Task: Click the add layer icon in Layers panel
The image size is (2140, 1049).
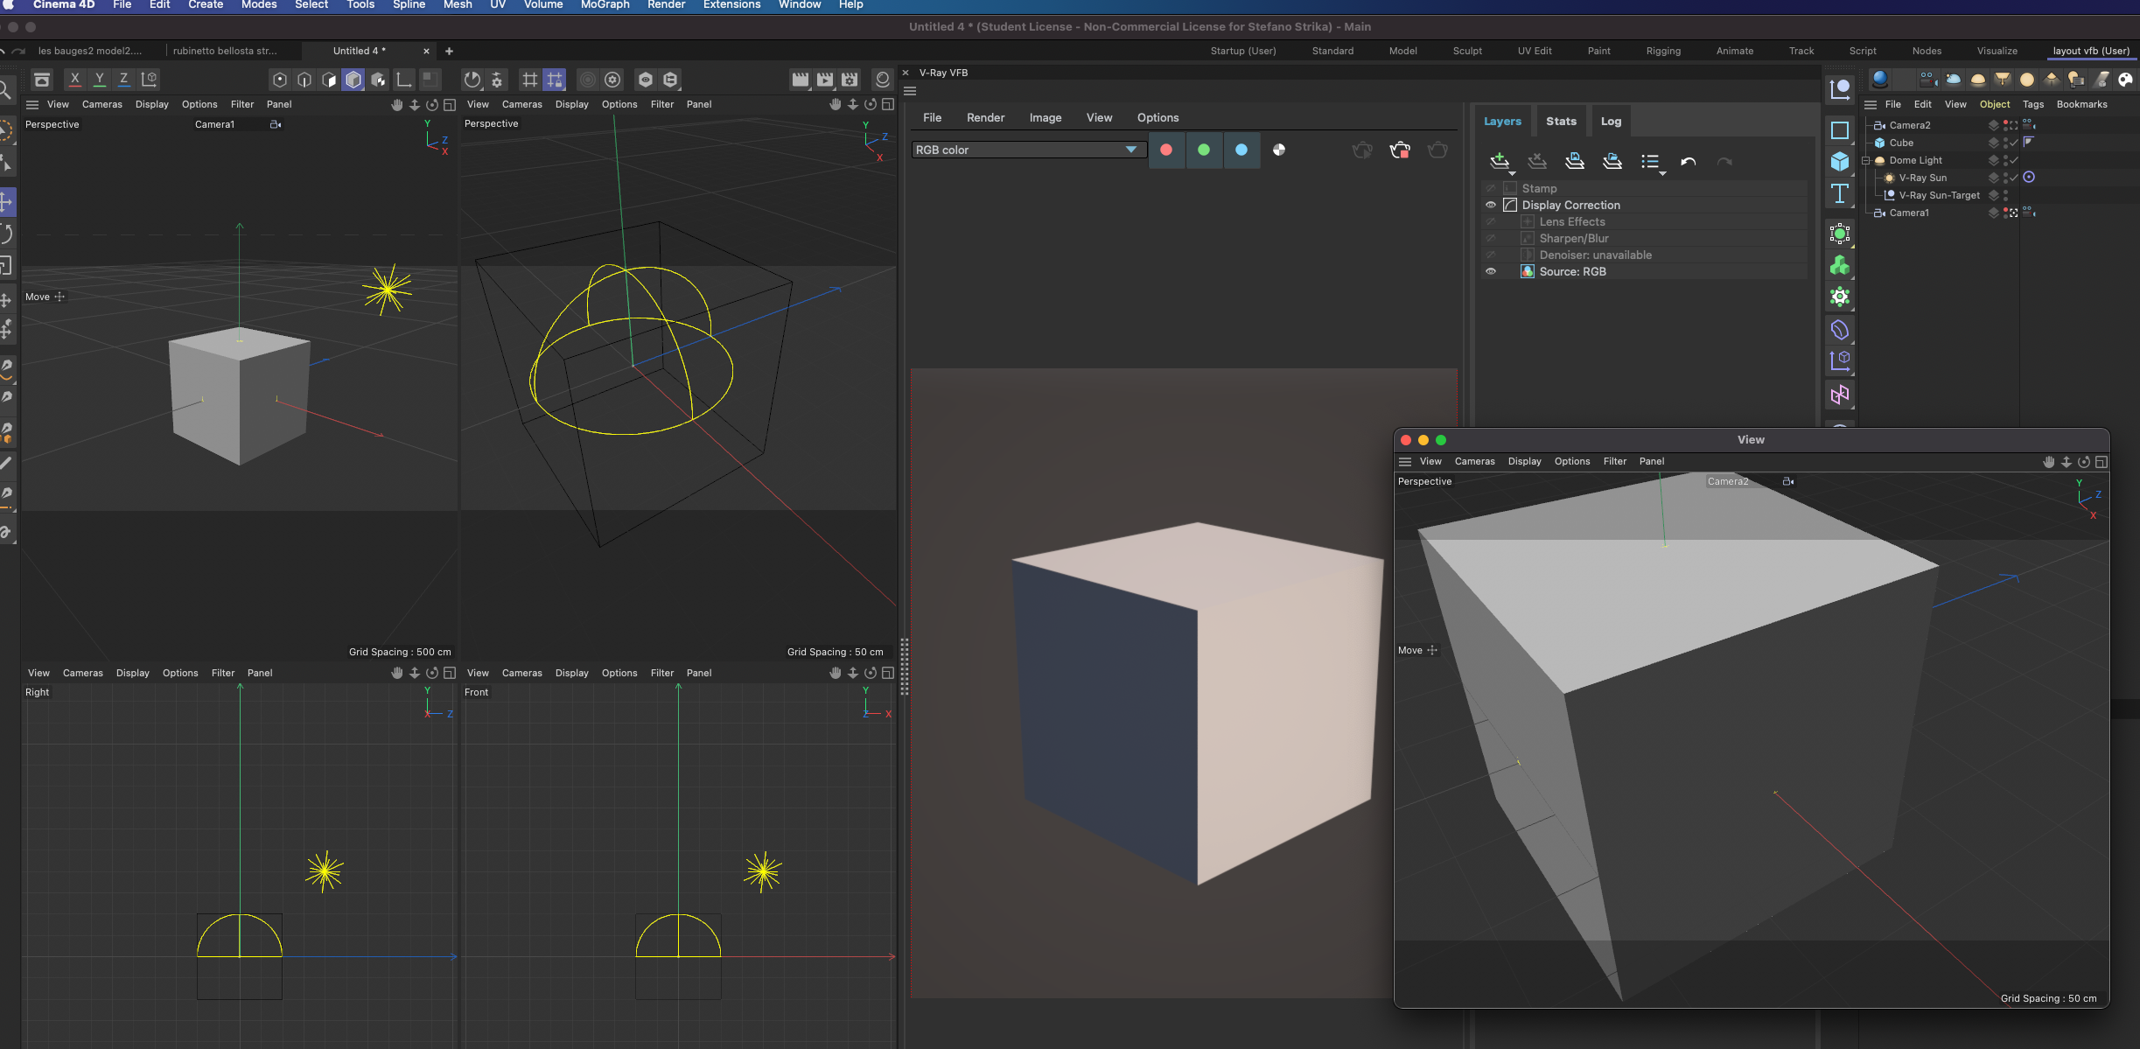Action: click(1499, 161)
